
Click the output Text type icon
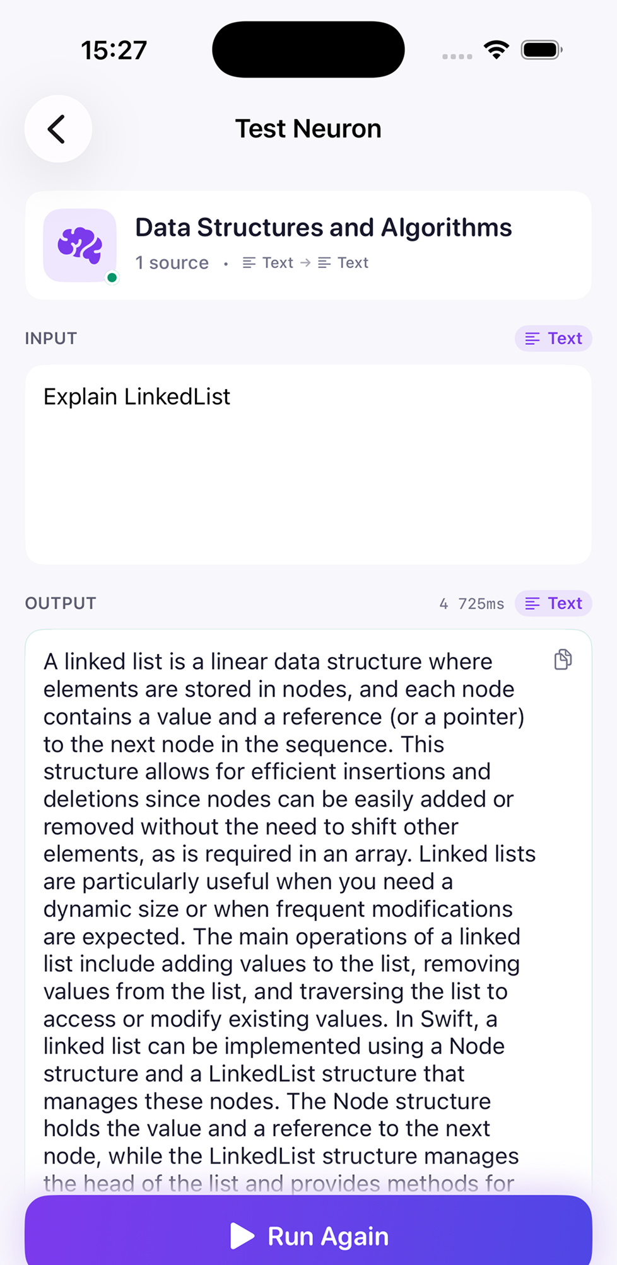tap(532, 603)
